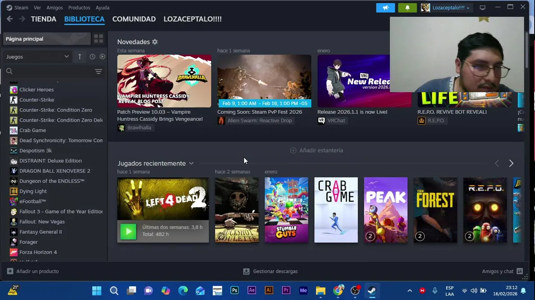Go to the TIENDA tab
The height and width of the screenshot is (300, 535).
coord(43,19)
